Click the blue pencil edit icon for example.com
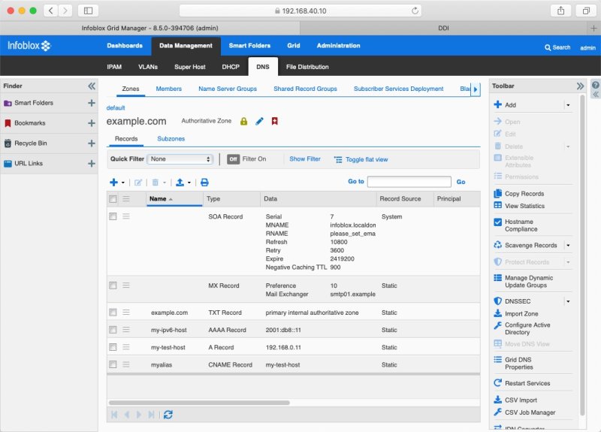 coord(259,122)
